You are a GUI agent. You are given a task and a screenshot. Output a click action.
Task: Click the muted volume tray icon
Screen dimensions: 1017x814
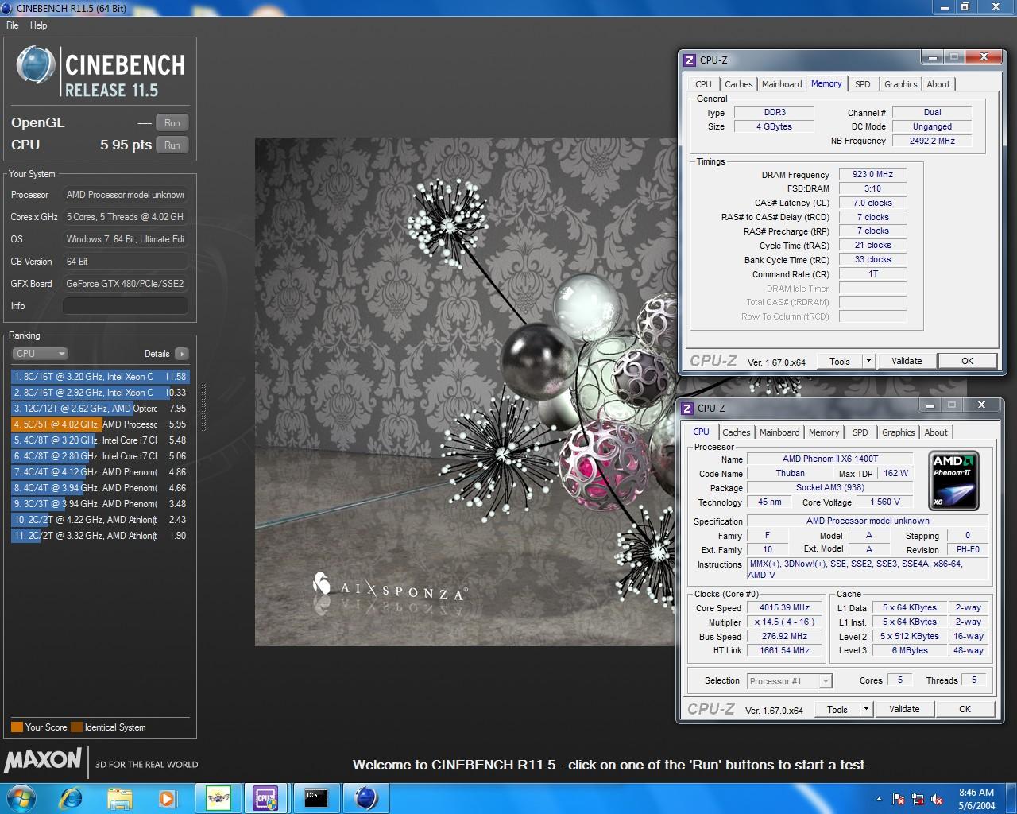(x=937, y=799)
